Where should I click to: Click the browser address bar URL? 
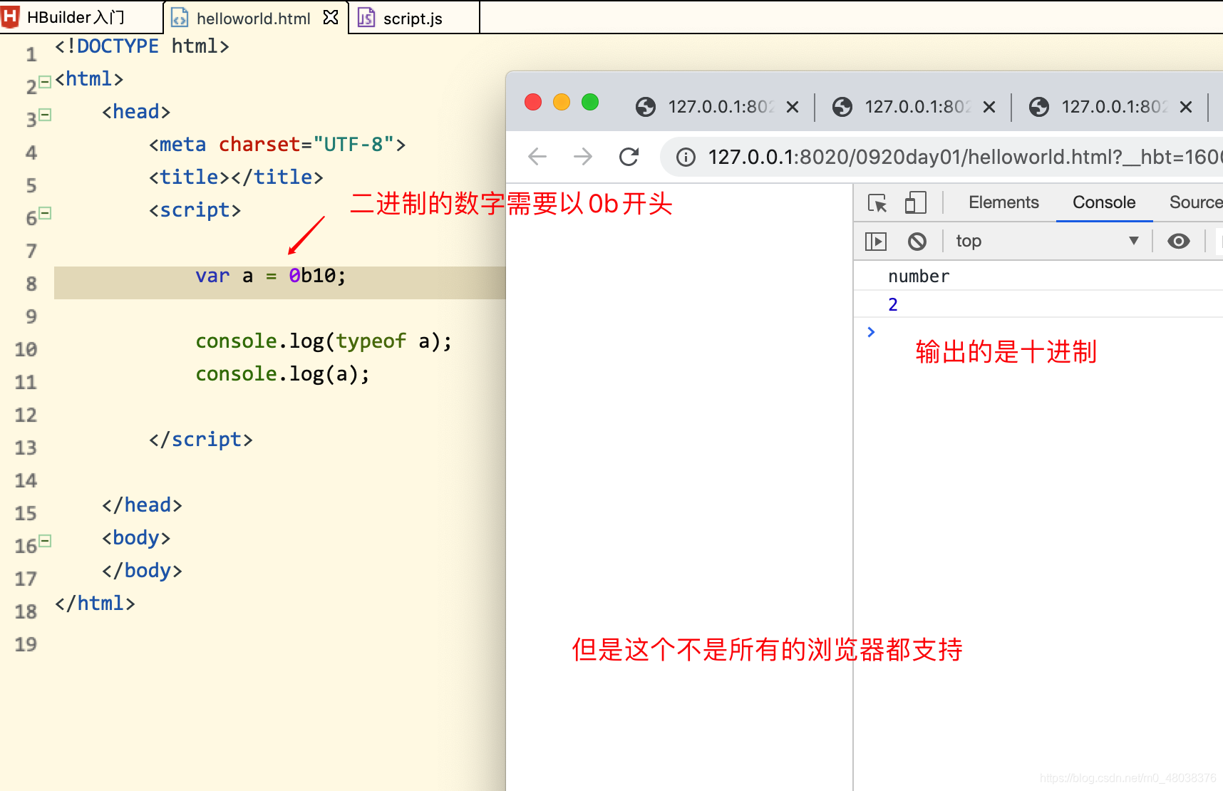click(x=965, y=157)
